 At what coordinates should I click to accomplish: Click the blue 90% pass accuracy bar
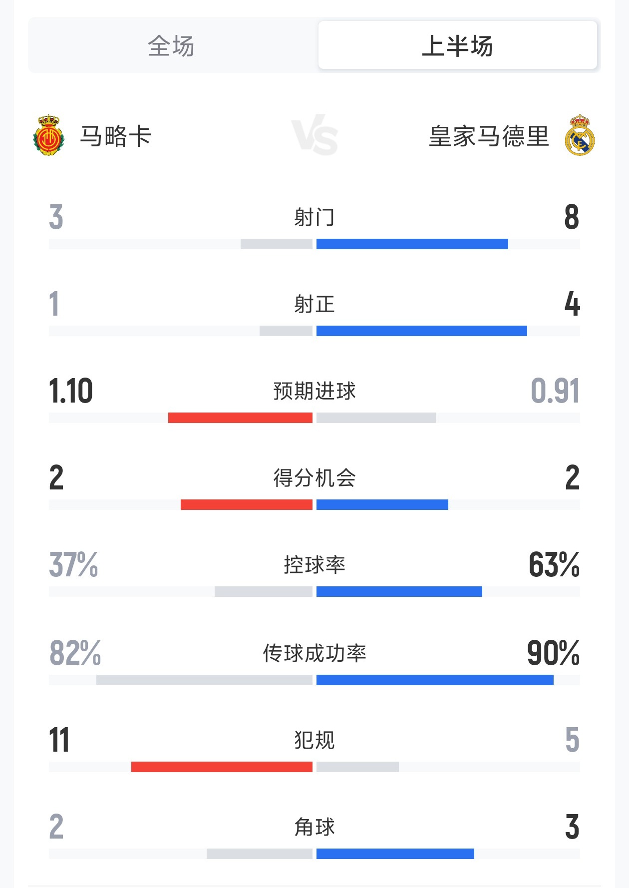point(435,680)
